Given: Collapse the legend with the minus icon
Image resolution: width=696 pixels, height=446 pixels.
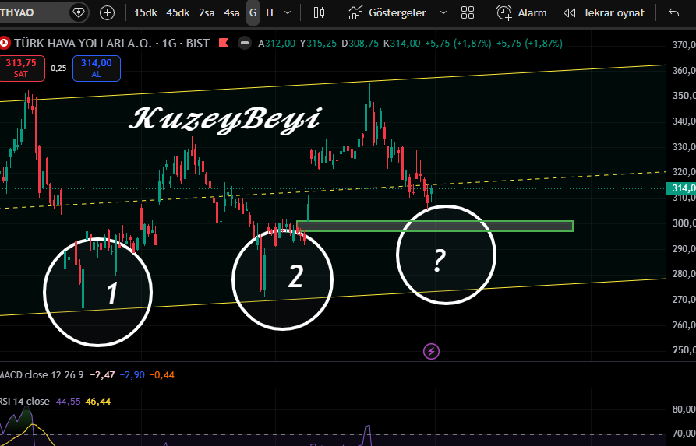Looking at the screenshot, I should (x=244, y=44).
